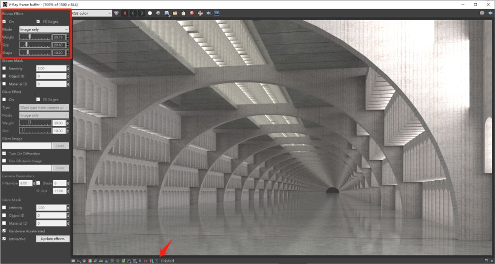Click the Bloom Weight slider

tap(35, 37)
